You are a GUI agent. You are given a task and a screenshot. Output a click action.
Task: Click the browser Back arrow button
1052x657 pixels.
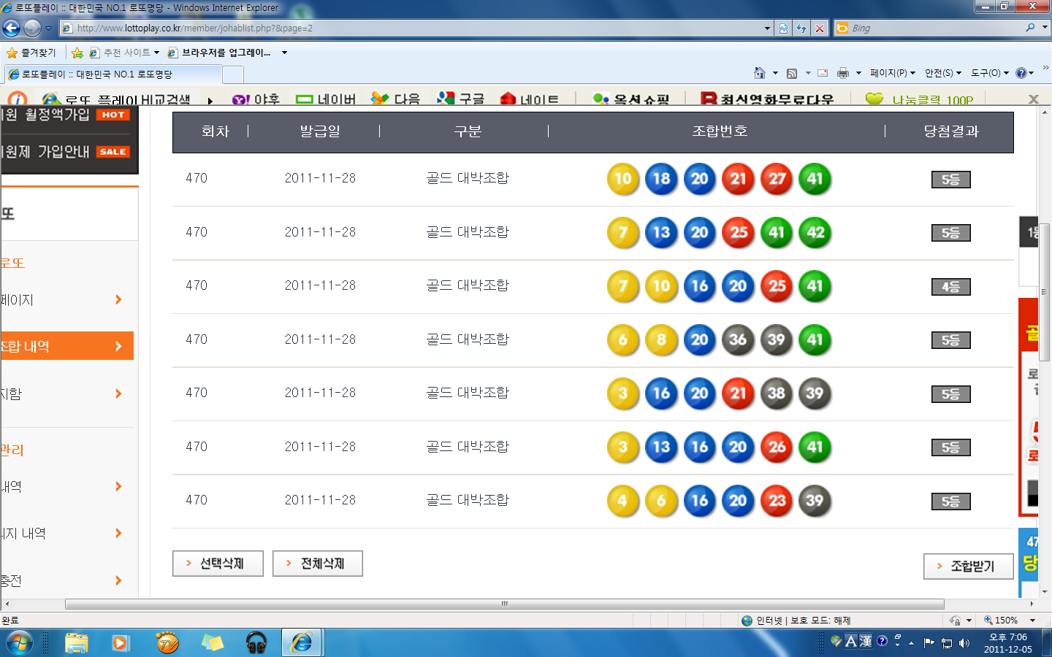click(x=11, y=28)
